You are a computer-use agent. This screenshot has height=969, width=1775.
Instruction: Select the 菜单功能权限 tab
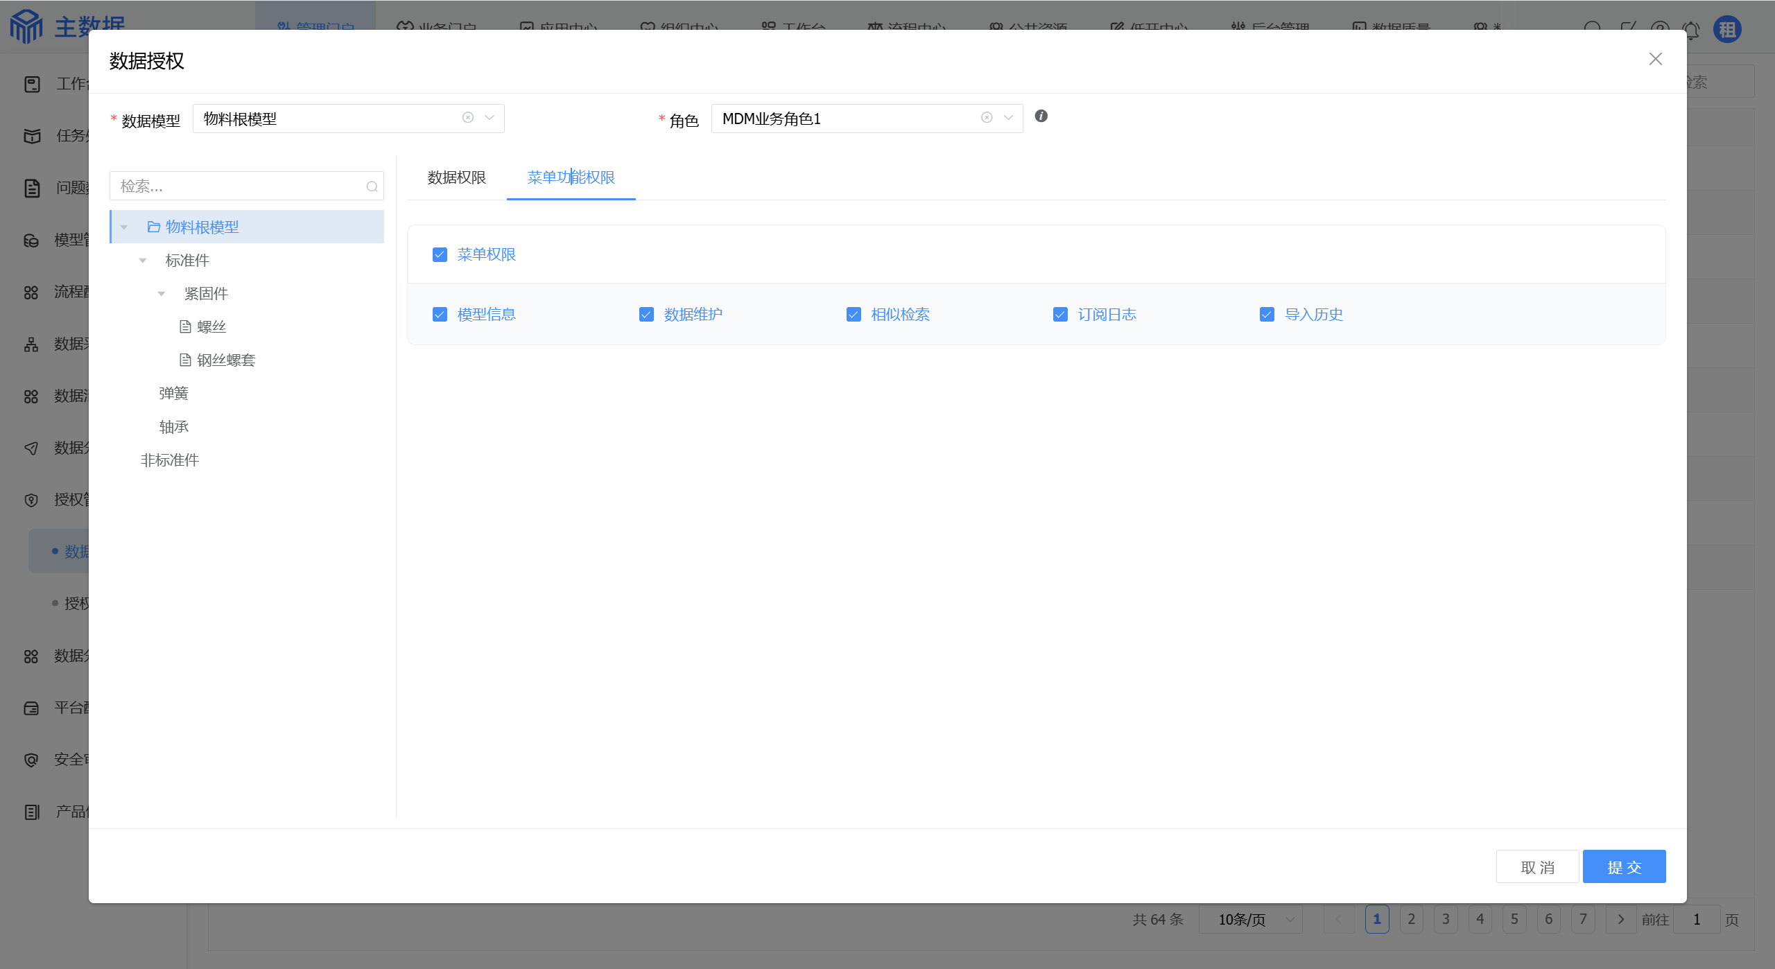click(x=571, y=177)
